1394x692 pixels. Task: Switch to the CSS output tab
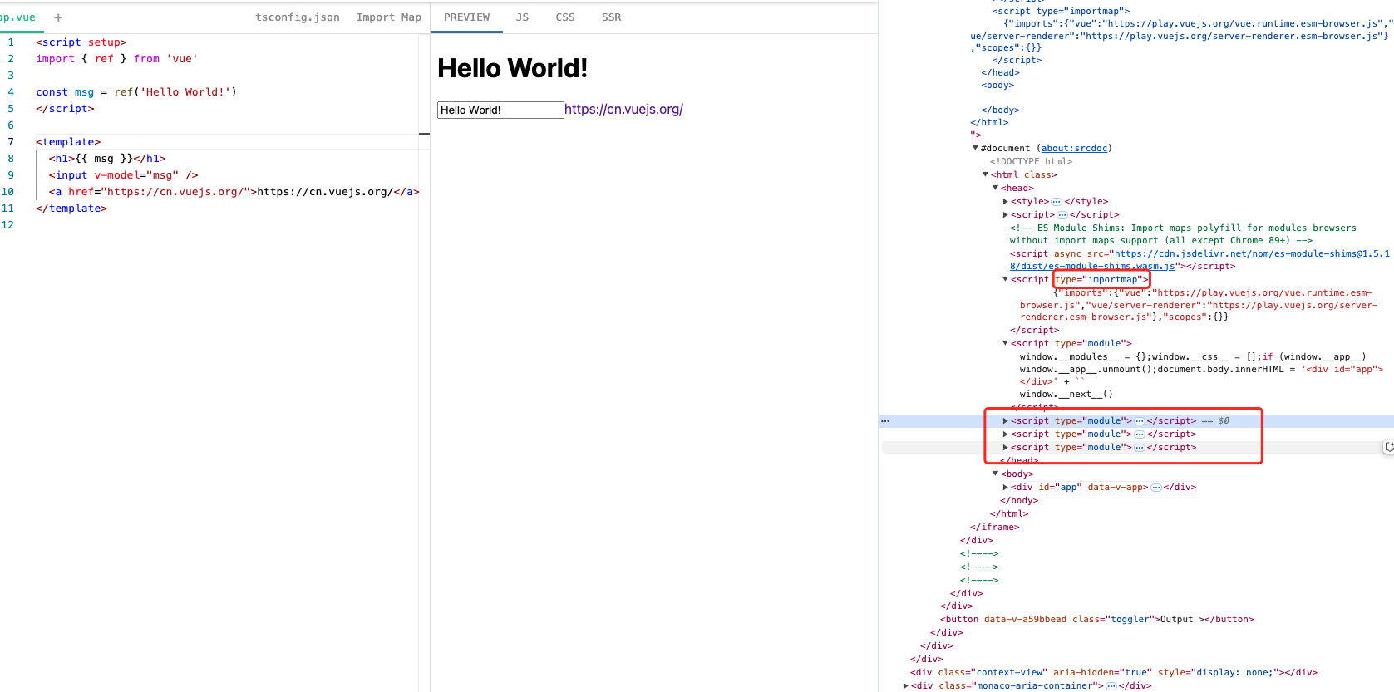tap(565, 17)
